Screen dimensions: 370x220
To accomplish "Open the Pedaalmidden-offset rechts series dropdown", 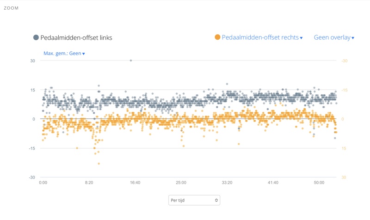I will pos(262,37).
